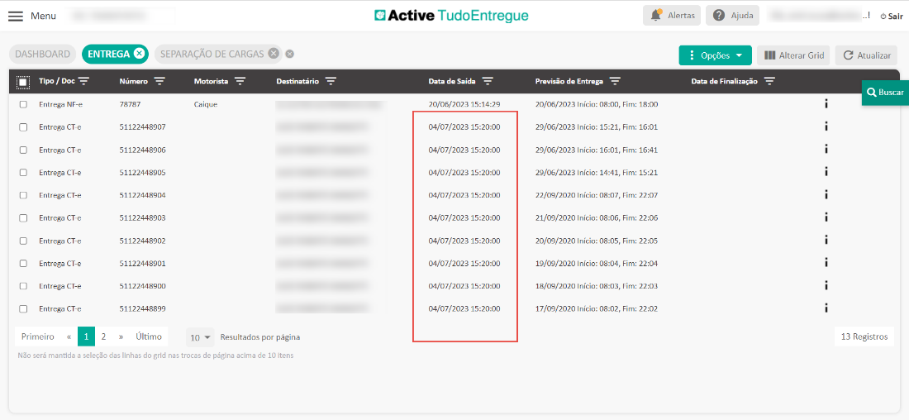The image size is (909, 420).
Task: Close the SEPARAÇÃO DE CARGAS tab
Action: (274, 54)
